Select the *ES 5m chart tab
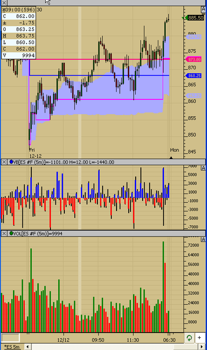Screen dimensions: 207x350 click(x=12, y=347)
